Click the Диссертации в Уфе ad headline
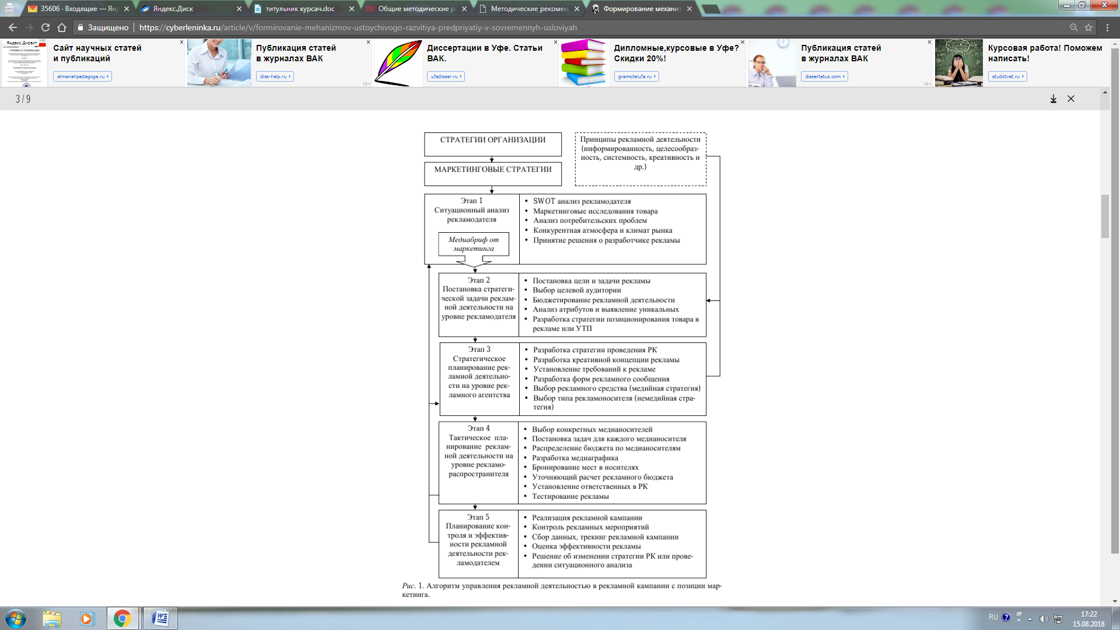This screenshot has height=630, width=1120. click(485, 53)
